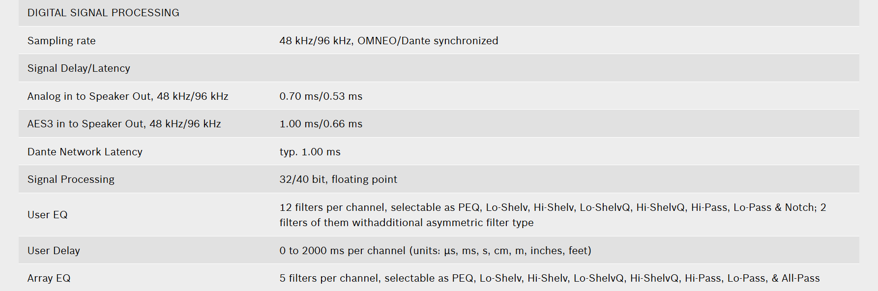This screenshot has height=291, width=878.
Task: Click the 48 kHz/96 kHz OMNEO/Dante value
Action: (389, 41)
